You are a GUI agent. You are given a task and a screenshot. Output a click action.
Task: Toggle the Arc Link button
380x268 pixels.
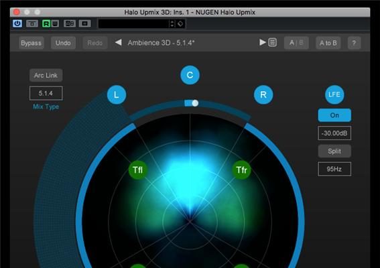tap(46, 75)
